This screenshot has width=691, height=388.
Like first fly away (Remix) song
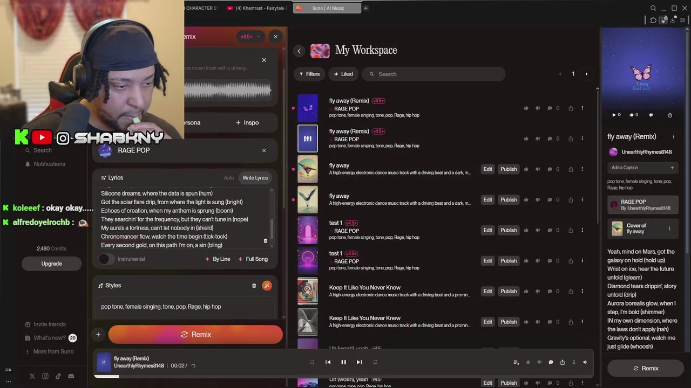click(x=526, y=108)
